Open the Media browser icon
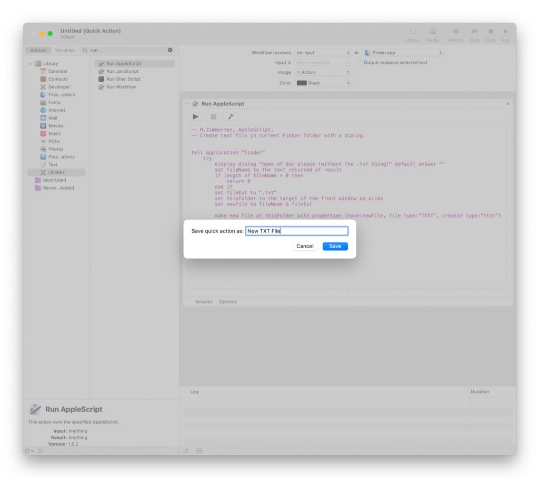This screenshot has width=539, height=478. 432,32
